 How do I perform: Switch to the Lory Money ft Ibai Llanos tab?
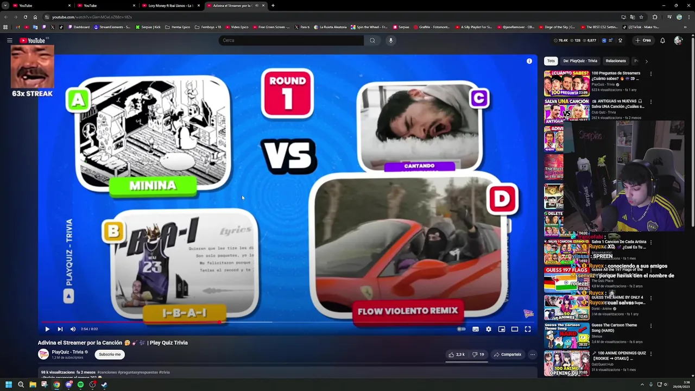170,5
